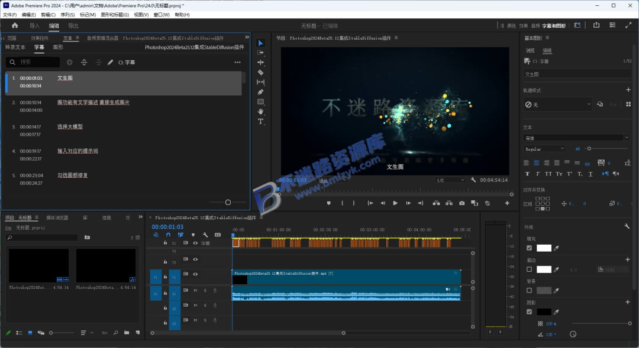Open the Regular font style dropdown
This screenshot has width=639, height=348.
click(544, 149)
